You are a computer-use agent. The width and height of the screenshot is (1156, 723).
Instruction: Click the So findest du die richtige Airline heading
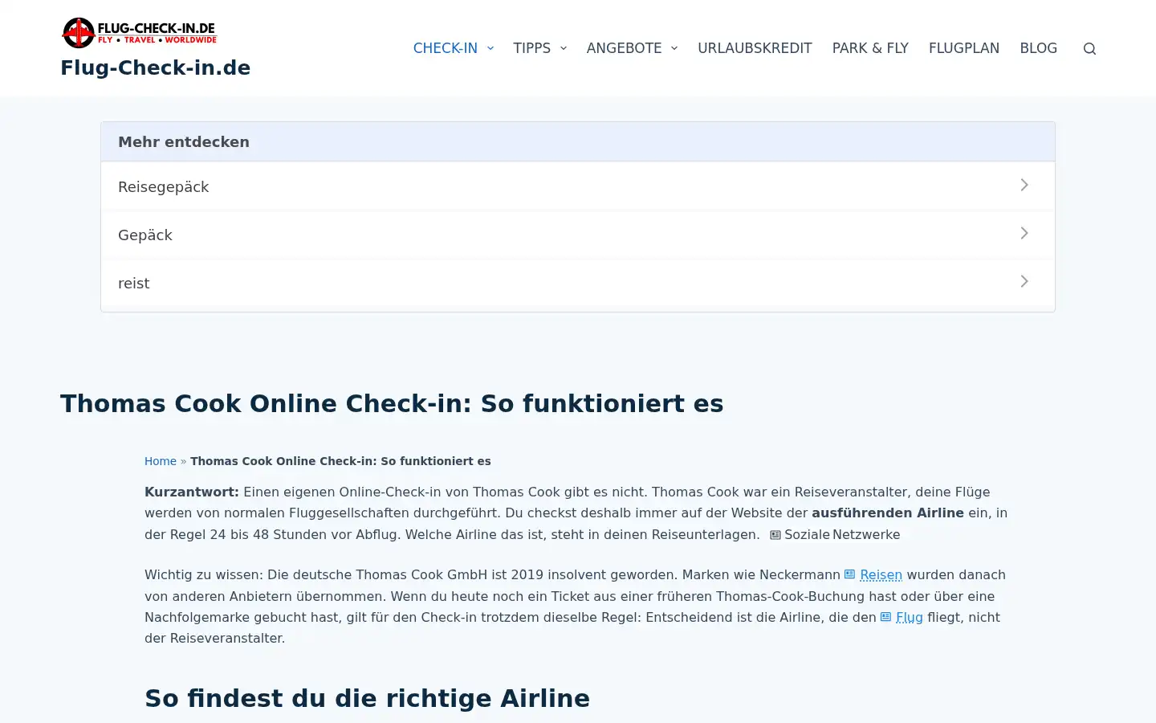[367, 698]
